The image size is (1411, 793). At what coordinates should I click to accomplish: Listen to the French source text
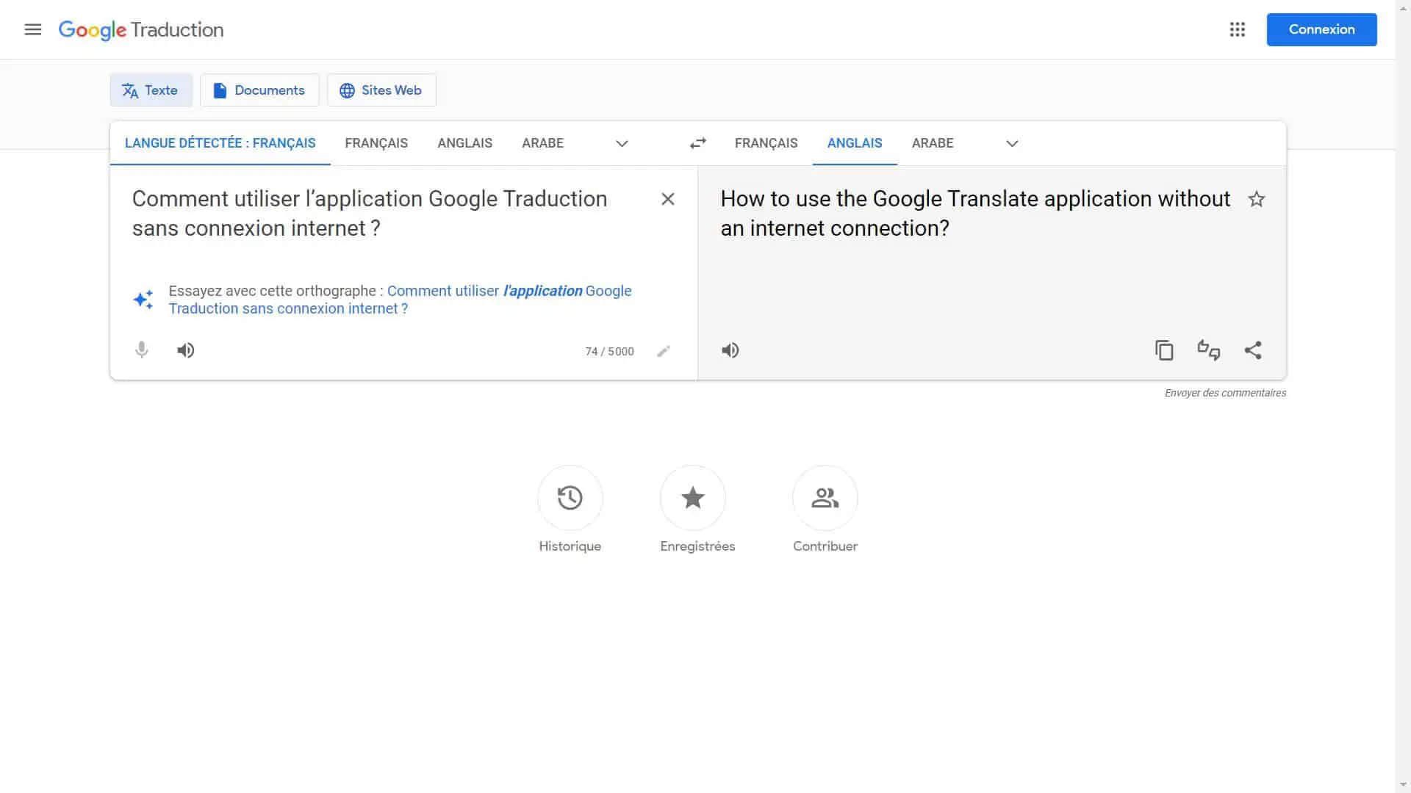click(186, 350)
